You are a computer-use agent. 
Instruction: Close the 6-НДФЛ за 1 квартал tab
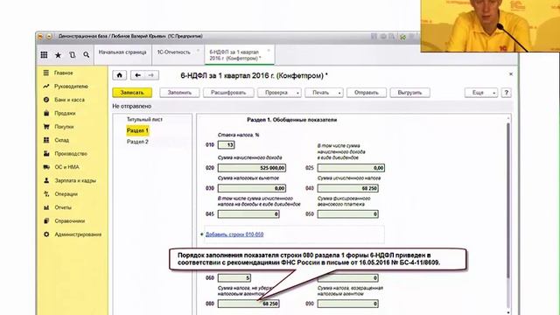point(269,51)
